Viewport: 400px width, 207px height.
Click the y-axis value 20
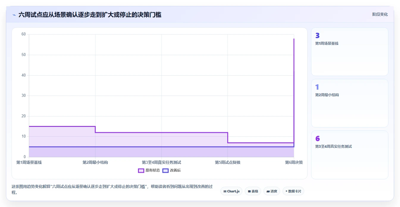coord(24,116)
